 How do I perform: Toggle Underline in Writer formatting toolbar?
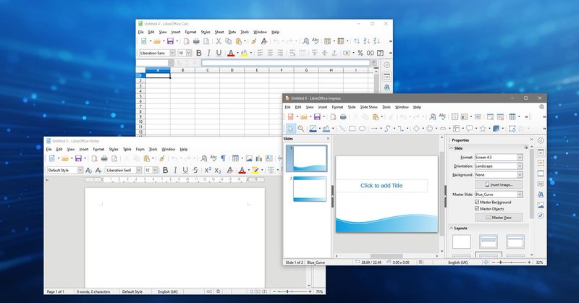coord(185,170)
